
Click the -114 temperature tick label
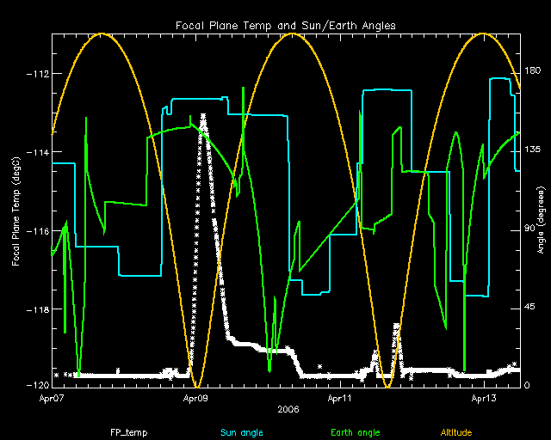tap(36, 152)
